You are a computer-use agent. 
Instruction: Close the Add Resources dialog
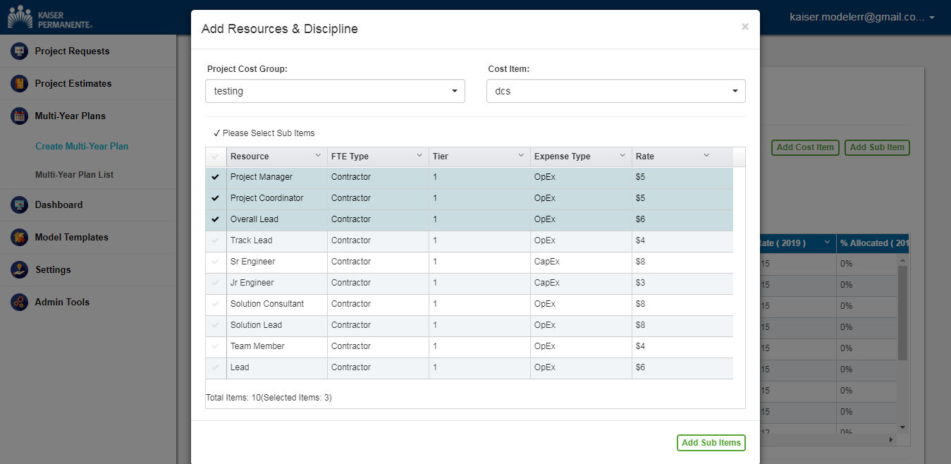pos(744,27)
